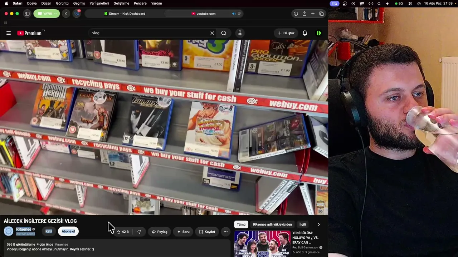Viewport: 458px width, 257px height.
Task: Expand the YAYIN profile dropdown
Action: coord(47,14)
